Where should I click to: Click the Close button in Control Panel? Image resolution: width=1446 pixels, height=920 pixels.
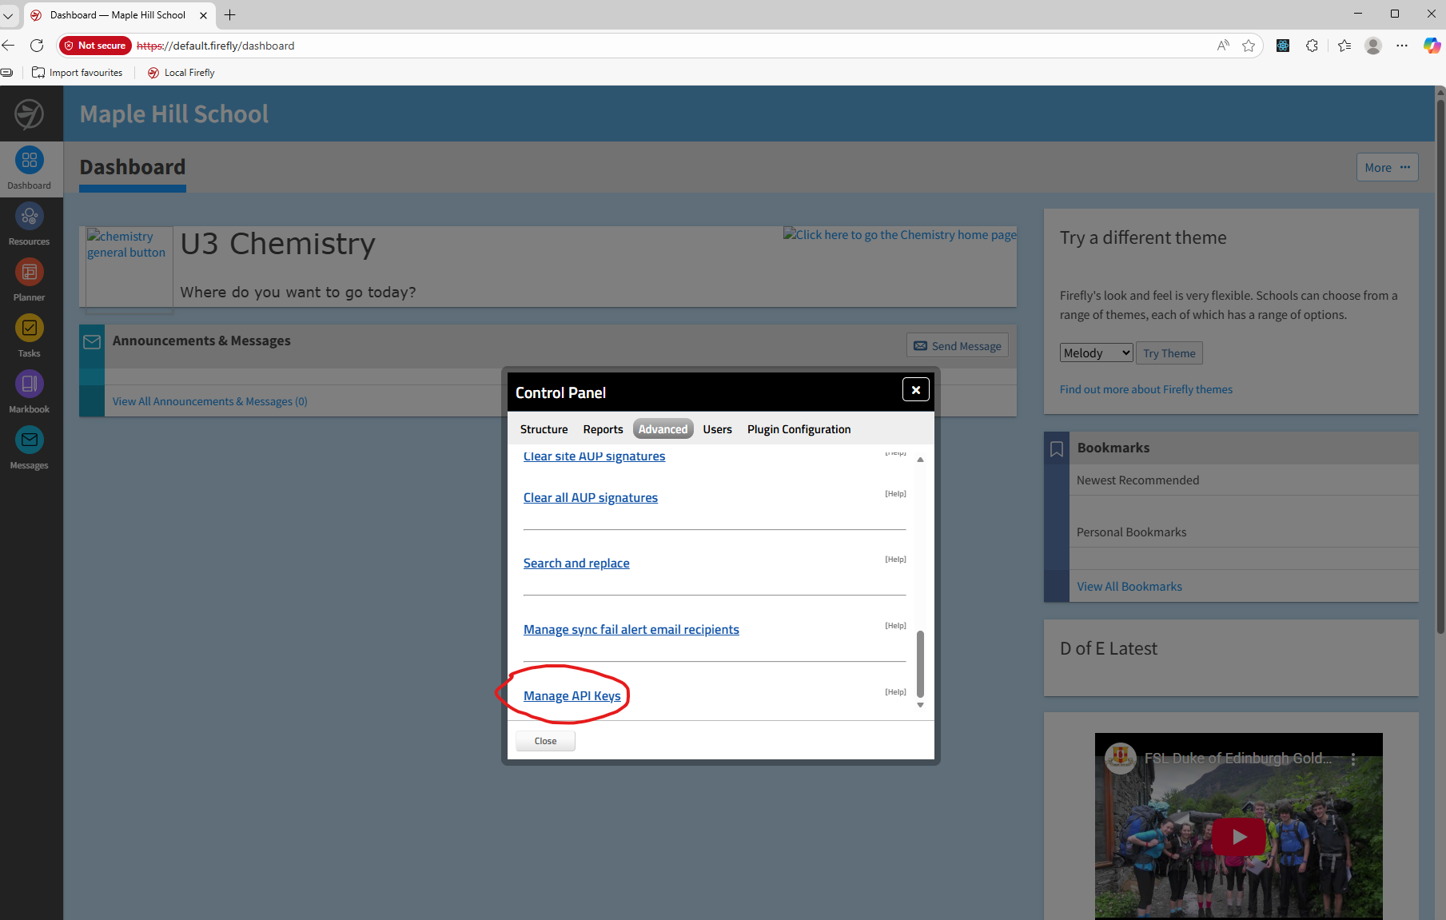(x=545, y=741)
